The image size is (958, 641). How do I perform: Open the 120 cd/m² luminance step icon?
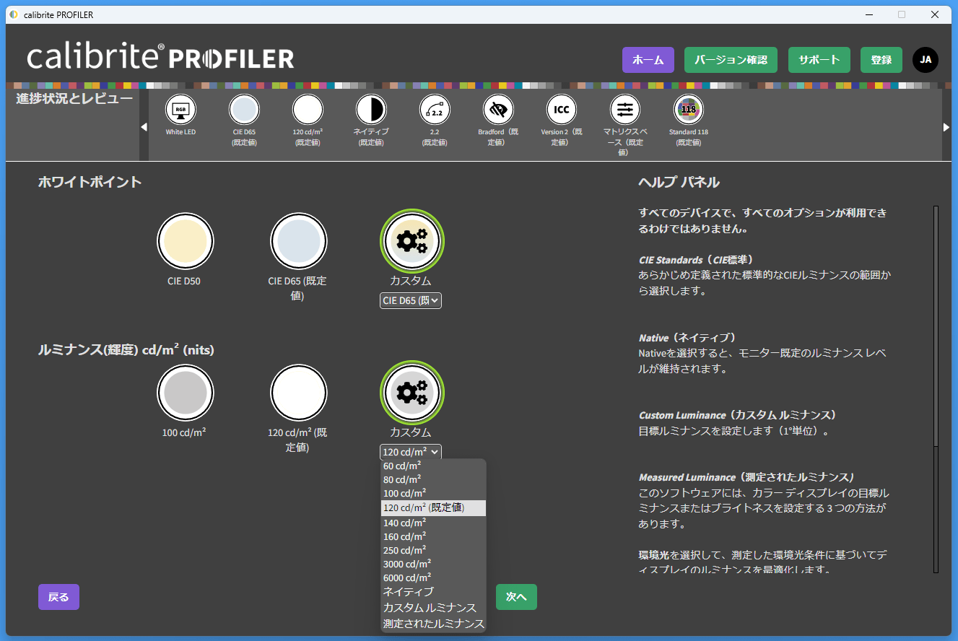[308, 110]
